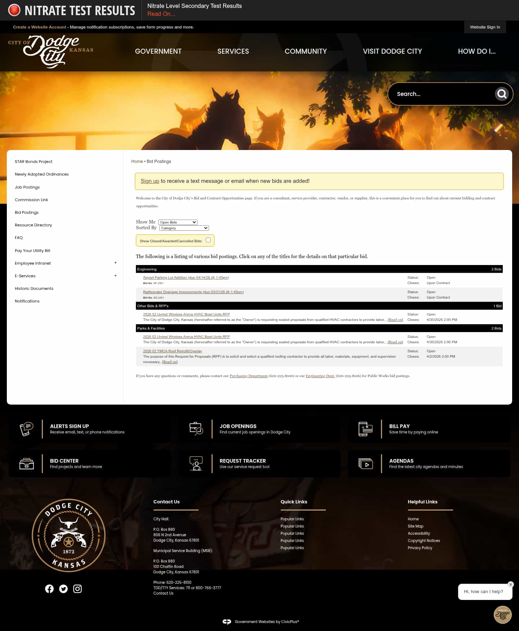Click the search magnifier icon
The width and height of the screenshot is (519, 631).
(502, 94)
